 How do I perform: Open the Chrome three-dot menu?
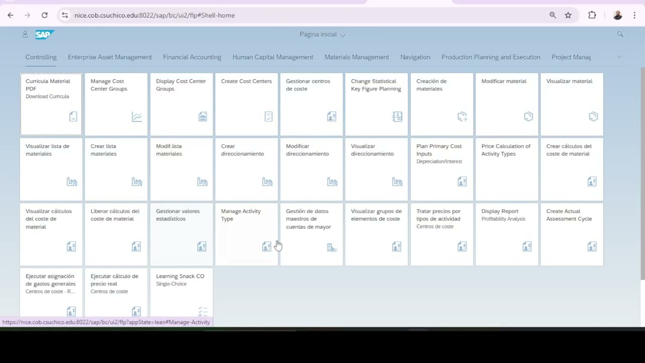click(634, 15)
